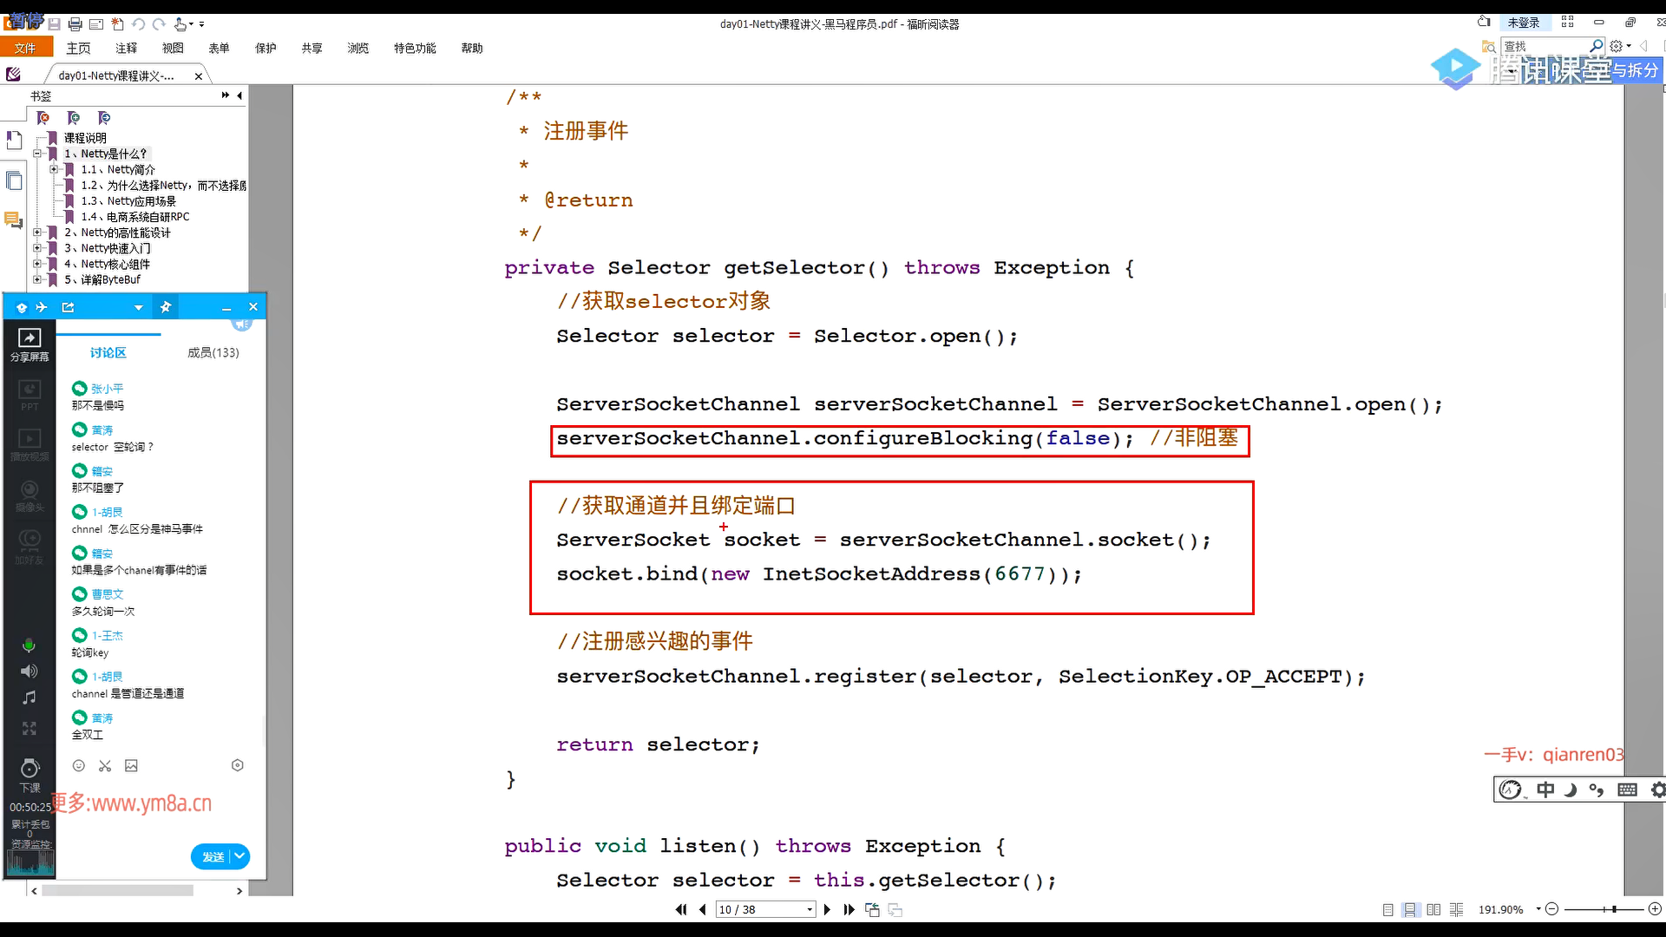Click the end class (下课) icon
This screenshot has height=937, width=1666.
(30, 770)
